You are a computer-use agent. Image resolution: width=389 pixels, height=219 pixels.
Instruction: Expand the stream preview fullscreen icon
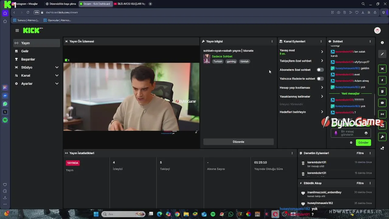point(196,132)
